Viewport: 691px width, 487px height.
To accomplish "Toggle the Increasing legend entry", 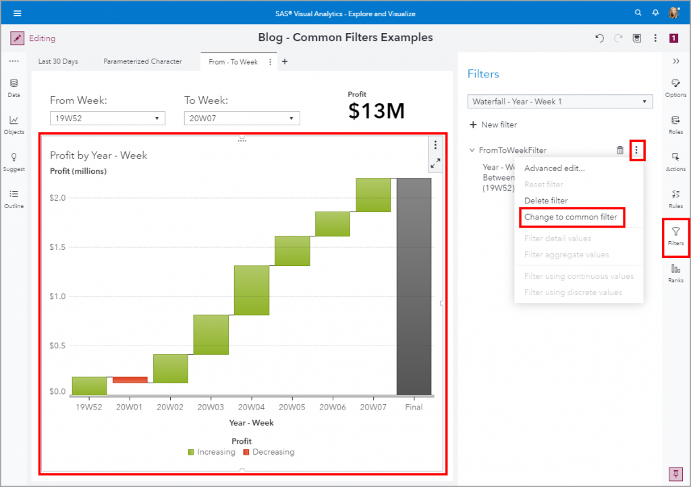I will tap(211, 452).
